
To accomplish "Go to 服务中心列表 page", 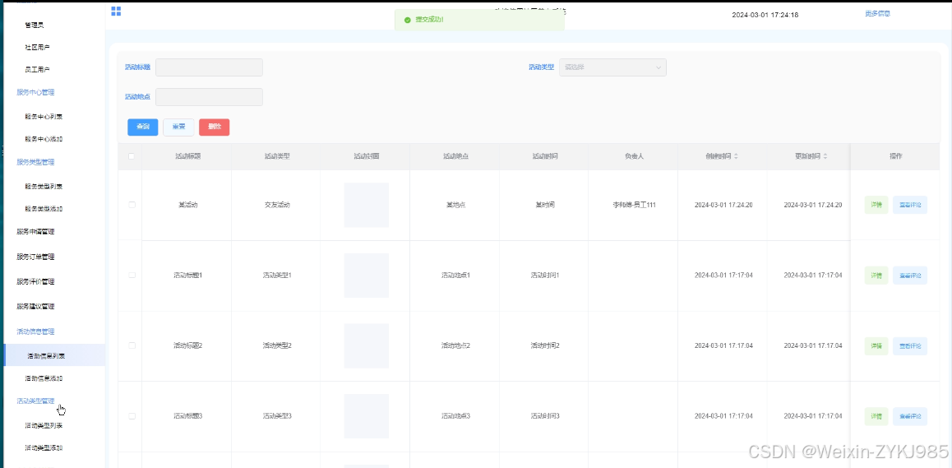I will (x=44, y=116).
